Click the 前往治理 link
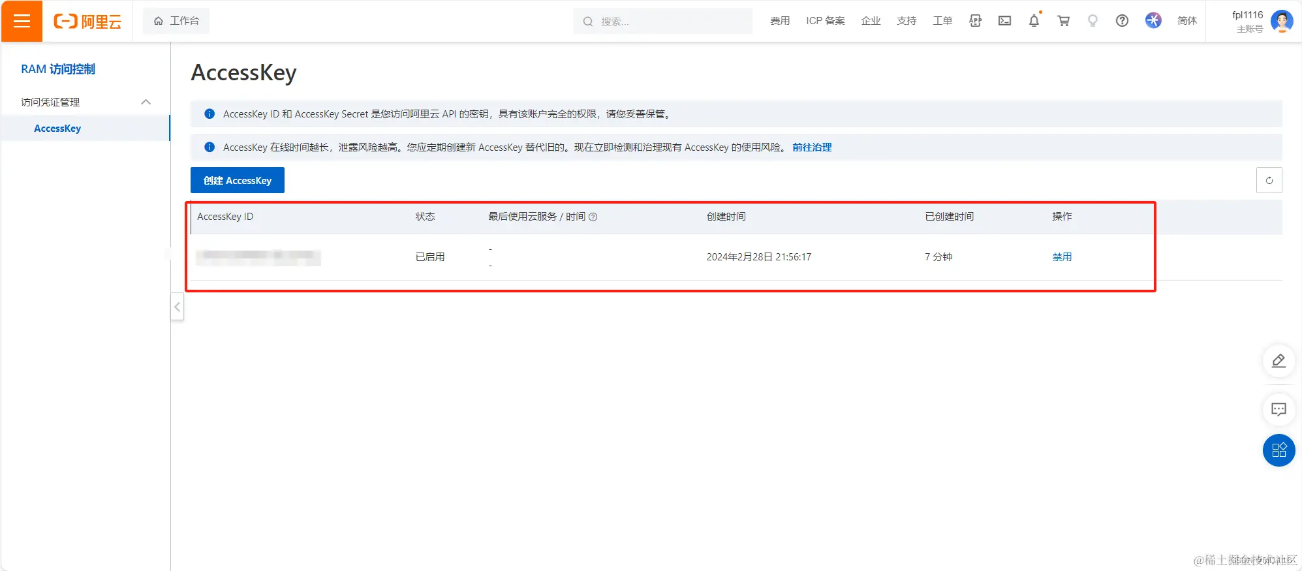This screenshot has height=571, width=1302. coord(812,147)
